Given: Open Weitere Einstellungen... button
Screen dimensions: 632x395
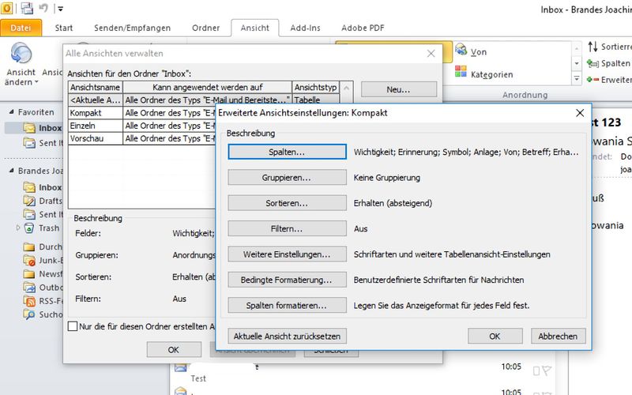Looking at the screenshot, I should point(287,254).
